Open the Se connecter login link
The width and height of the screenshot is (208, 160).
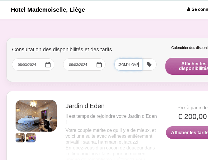tap(198, 9)
